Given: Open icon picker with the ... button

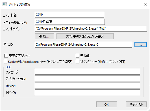Looking at the screenshot, I should (x=140, y=45).
